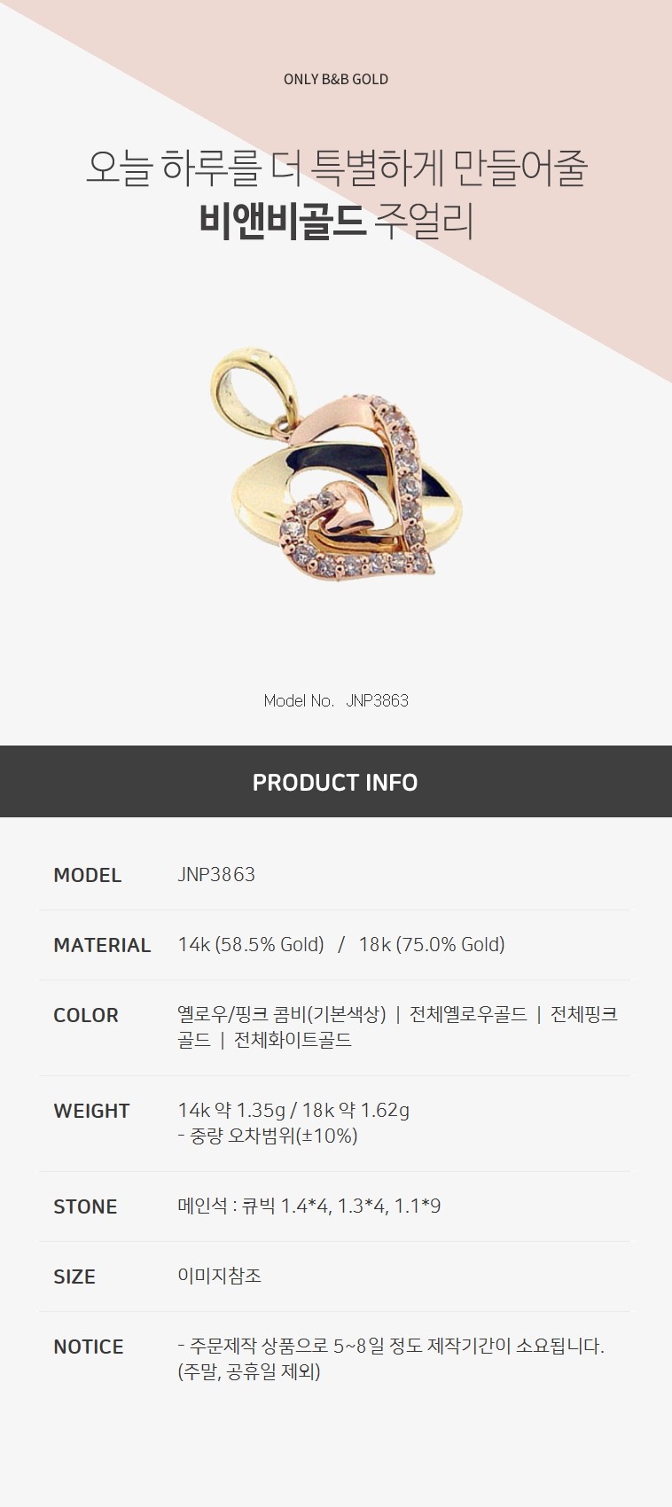Click the Model No. JNP3863 caption
Viewport: 672px width, 1507px height.
click(x=336, y=700)
